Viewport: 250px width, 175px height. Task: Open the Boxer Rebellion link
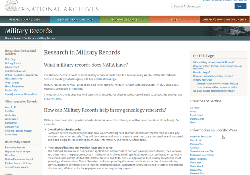tap(198, 159)
